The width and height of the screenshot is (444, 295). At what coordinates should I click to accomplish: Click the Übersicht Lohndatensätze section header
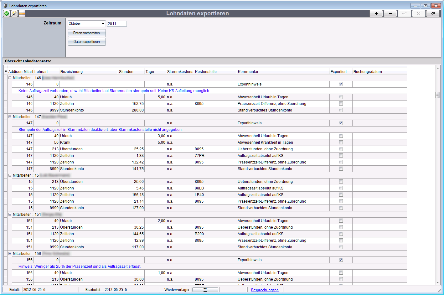[28, 61]
